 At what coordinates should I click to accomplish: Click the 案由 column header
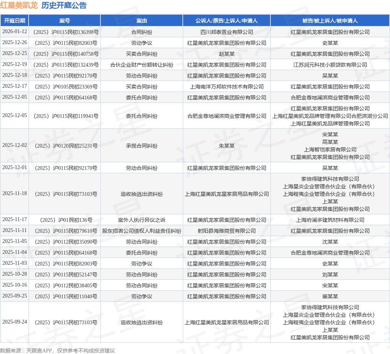click(141, 21)
